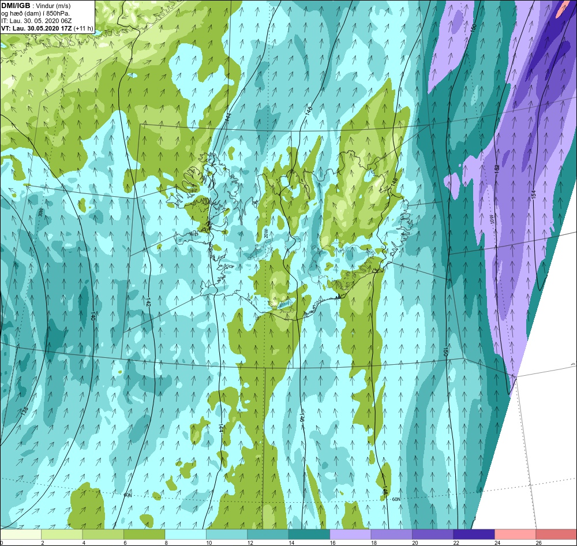
Task: Click the '20W' longitude label over Iceland
Action: tap(265, 233)
